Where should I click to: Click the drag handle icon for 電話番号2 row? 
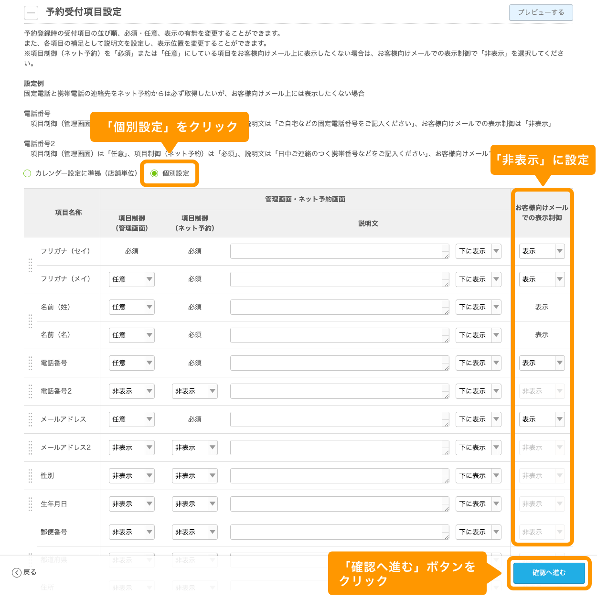click(x=30, y=391)
